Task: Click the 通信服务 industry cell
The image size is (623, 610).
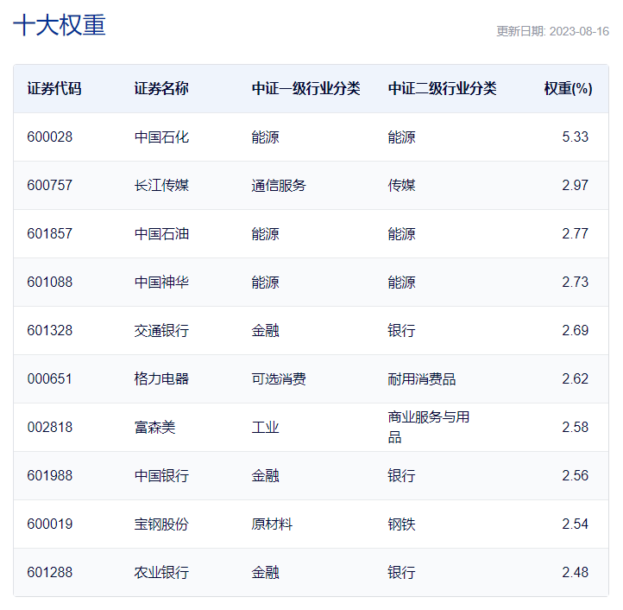Action: pos(279,185)
